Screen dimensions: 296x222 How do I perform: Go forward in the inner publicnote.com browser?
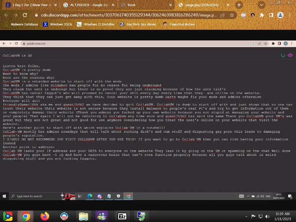tap(10, 43)
